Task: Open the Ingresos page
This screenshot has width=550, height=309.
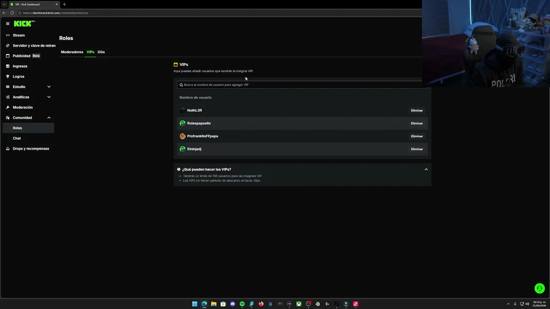Action: click(x=20, y=66)
